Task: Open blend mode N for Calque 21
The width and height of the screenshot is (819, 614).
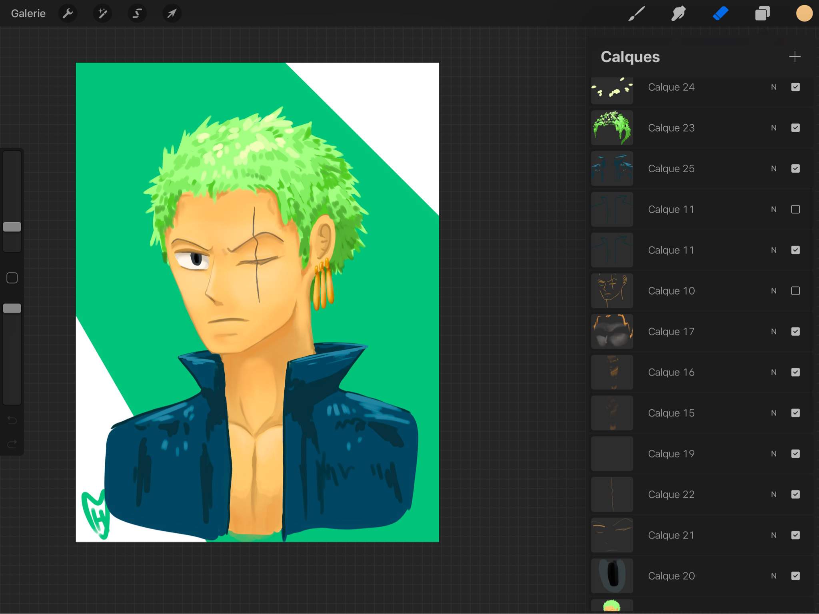Action: (774, 536)
